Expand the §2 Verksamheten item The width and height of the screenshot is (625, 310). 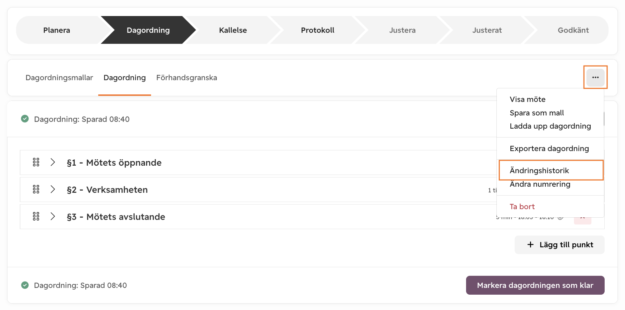(53, 190)
